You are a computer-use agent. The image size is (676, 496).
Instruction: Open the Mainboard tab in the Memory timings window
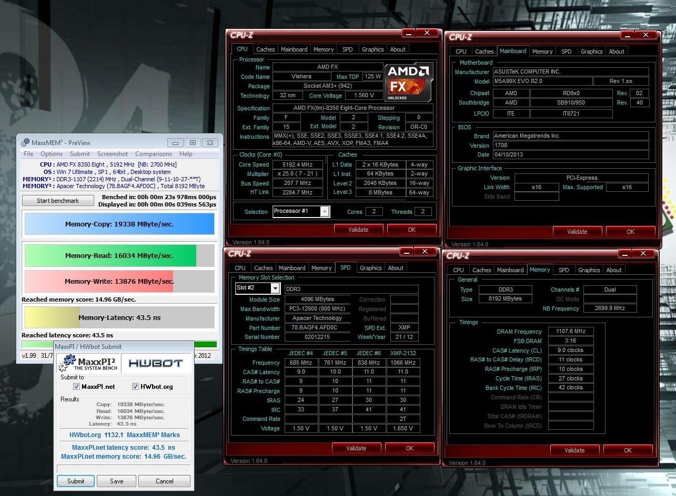point(510,270)
